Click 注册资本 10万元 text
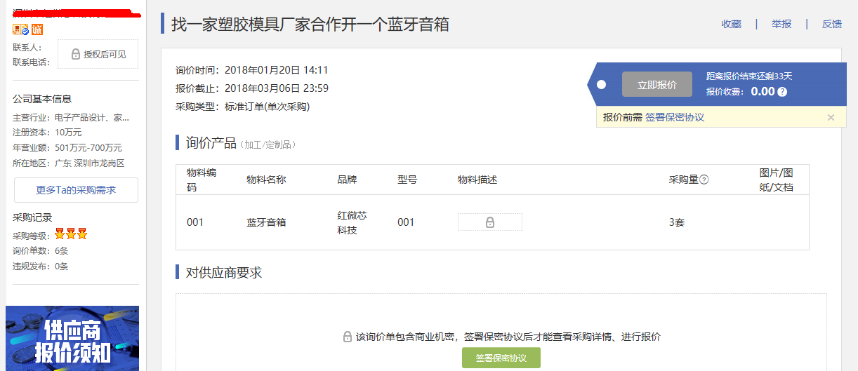Screen dimensions: 858x371 48,133
